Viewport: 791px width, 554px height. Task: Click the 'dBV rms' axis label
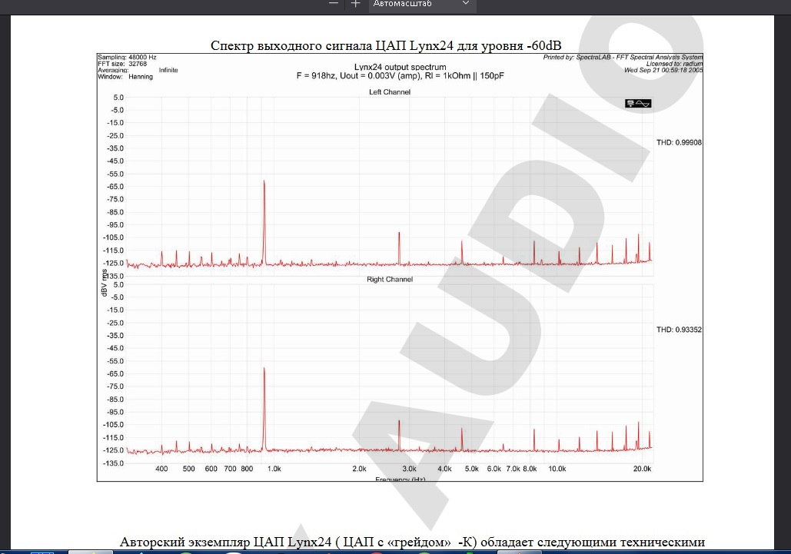105,283
